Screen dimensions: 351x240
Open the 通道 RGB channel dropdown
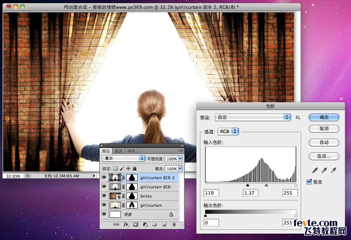point(228,131)
